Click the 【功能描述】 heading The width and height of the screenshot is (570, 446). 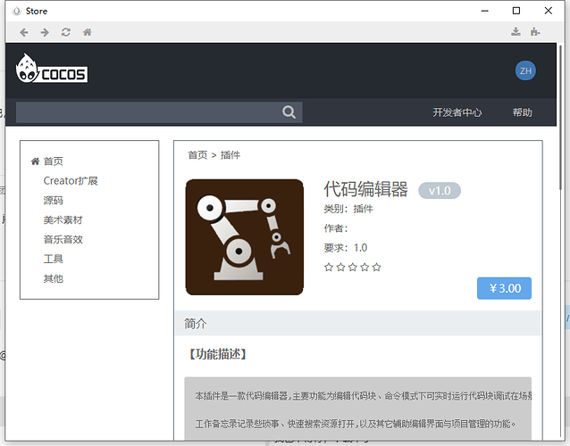tap(217, 354)
